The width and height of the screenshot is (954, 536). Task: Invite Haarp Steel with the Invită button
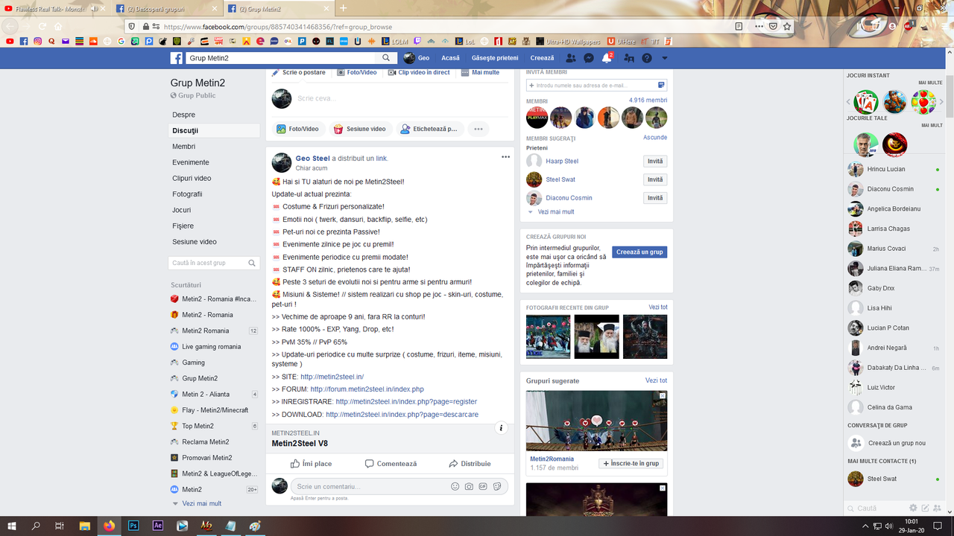pyautogui.click(x=655, y=161)
